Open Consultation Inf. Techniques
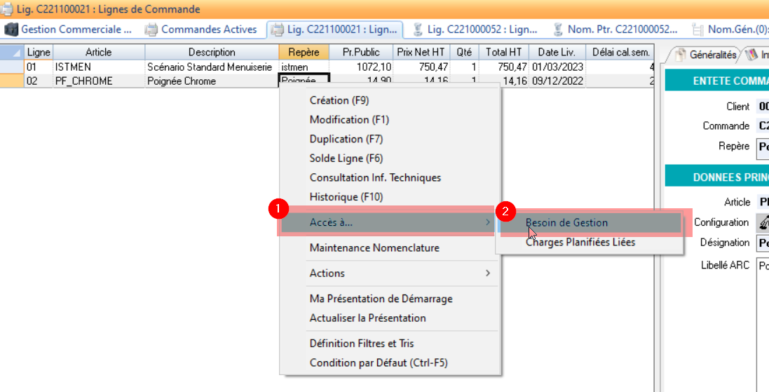The image size is (769, 392). [375, 177]
